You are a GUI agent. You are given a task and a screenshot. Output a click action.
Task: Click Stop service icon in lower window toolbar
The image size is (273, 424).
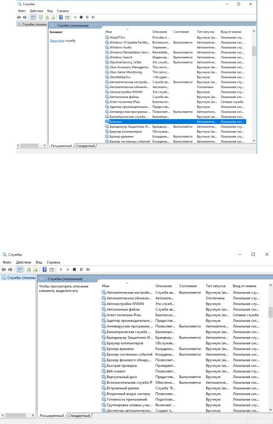(74, 269)
